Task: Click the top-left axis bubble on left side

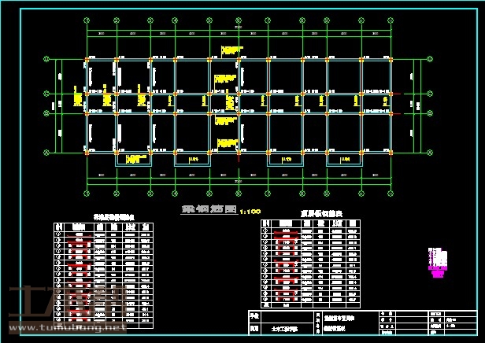Action: coord(46,58)
